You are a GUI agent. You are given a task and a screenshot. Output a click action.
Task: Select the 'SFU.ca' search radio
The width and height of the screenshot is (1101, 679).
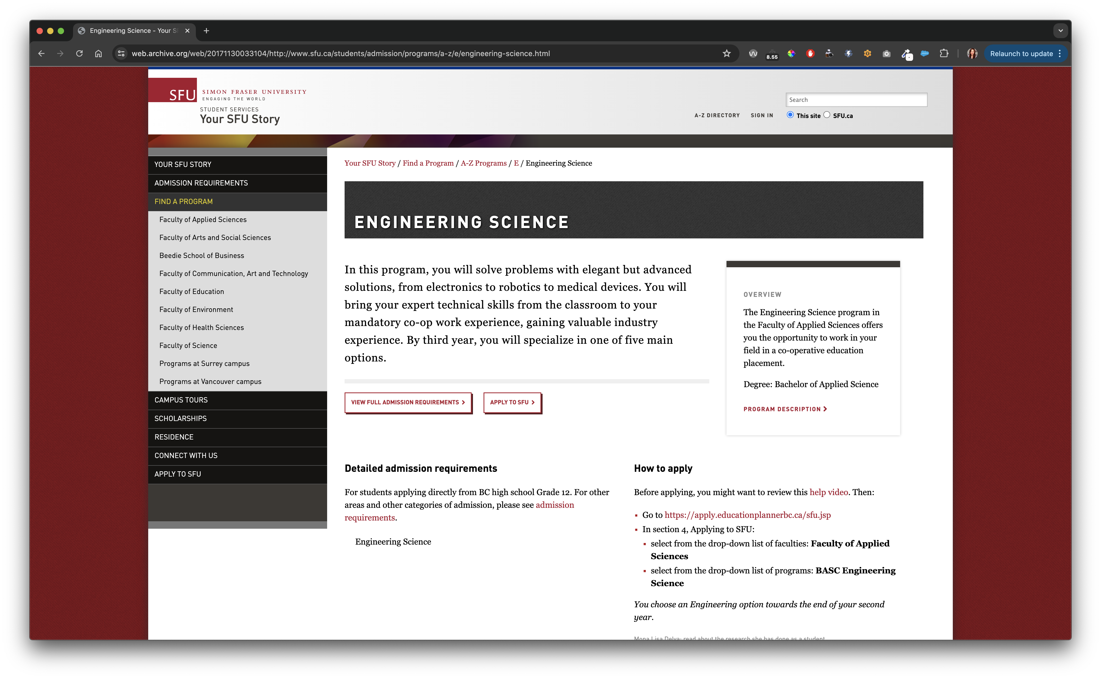click(827, 115)
